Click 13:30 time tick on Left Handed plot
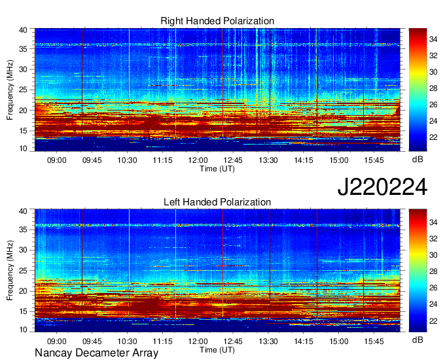The width and height of the screenshot is (445, 361). [x=268, y=341]
